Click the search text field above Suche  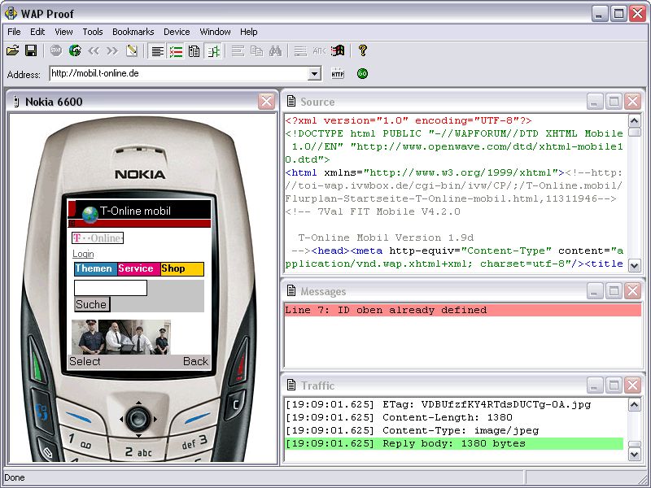pyautogui.click(x=110, y=288)
